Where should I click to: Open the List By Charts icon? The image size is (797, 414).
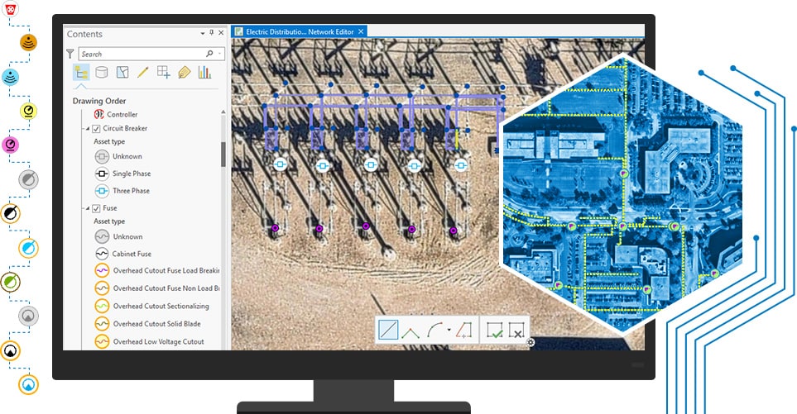204,73
